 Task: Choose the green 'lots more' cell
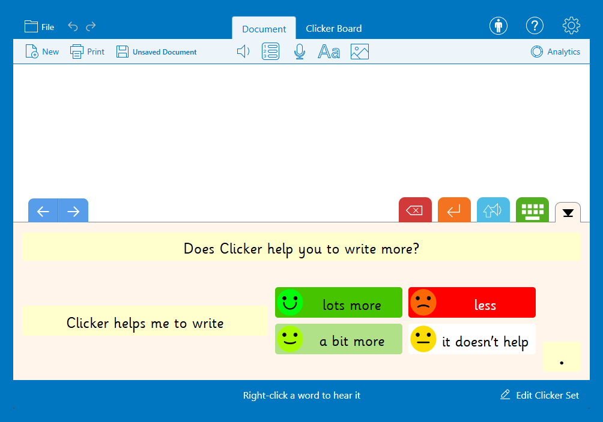click(x=338, y=303)
